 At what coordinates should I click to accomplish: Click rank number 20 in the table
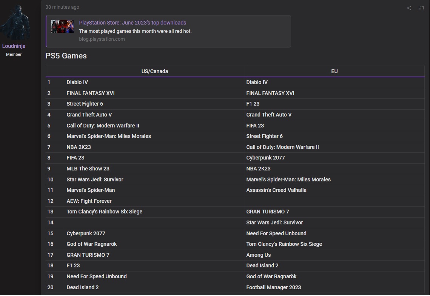tap(51, 287)
